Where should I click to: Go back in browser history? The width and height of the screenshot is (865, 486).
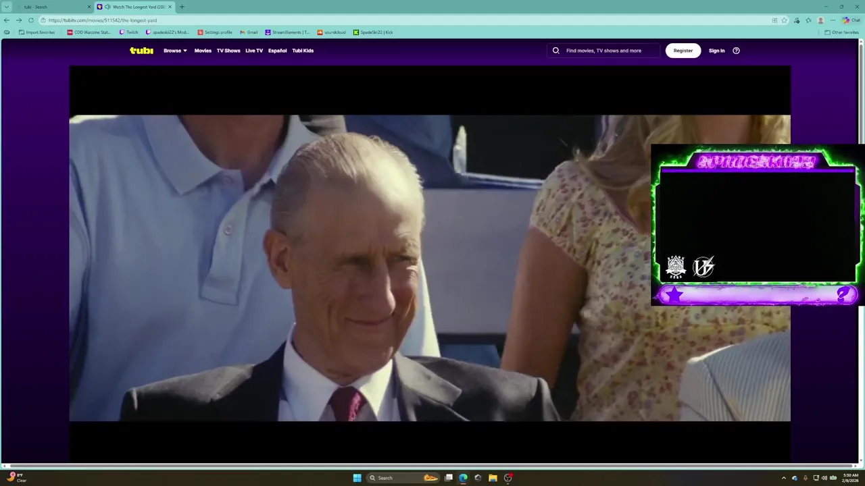coord(7,20)
